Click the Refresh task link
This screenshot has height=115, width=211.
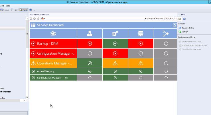185,32
